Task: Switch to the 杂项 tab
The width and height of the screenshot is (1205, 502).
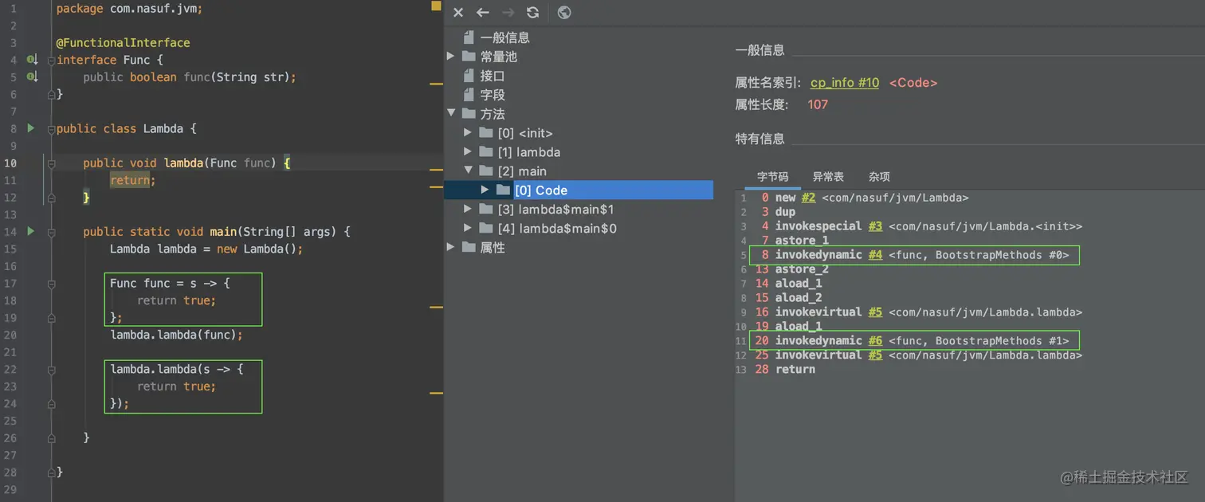Action: tap(879, 177)
